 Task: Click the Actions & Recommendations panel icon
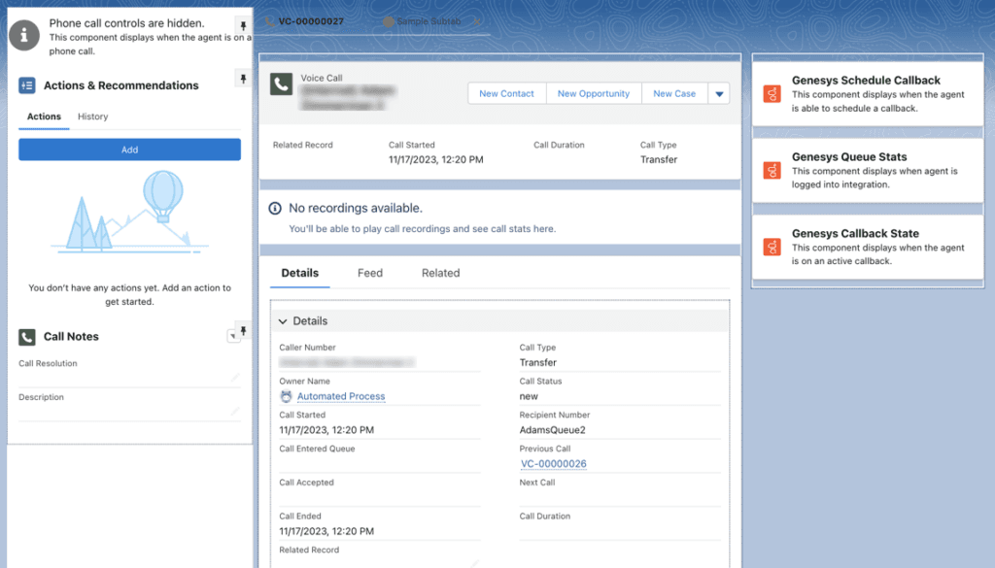pyautogui.click(x=27, y=84)
